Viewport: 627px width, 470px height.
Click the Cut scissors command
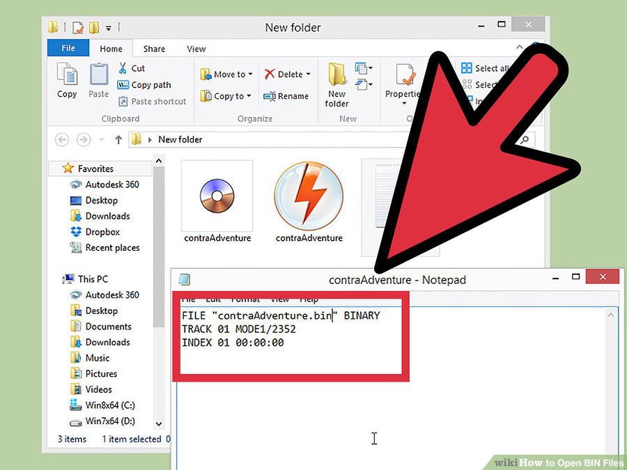(x=132, y=68)
